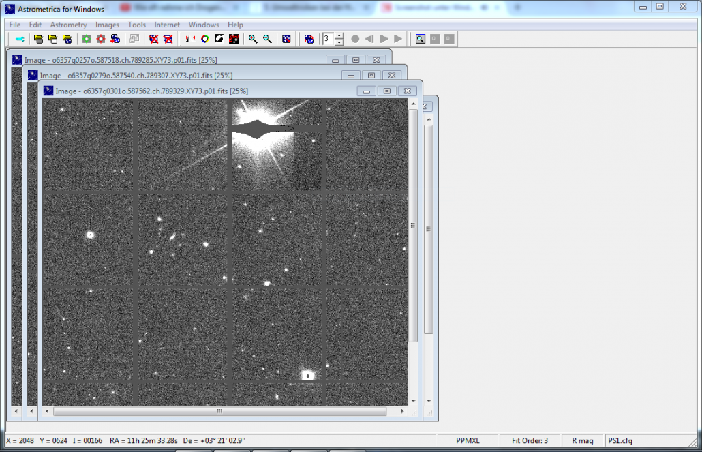The image size is (702, 452).
Task: Toggle the Invert Display toolbar button
Action: click(219, 39)
